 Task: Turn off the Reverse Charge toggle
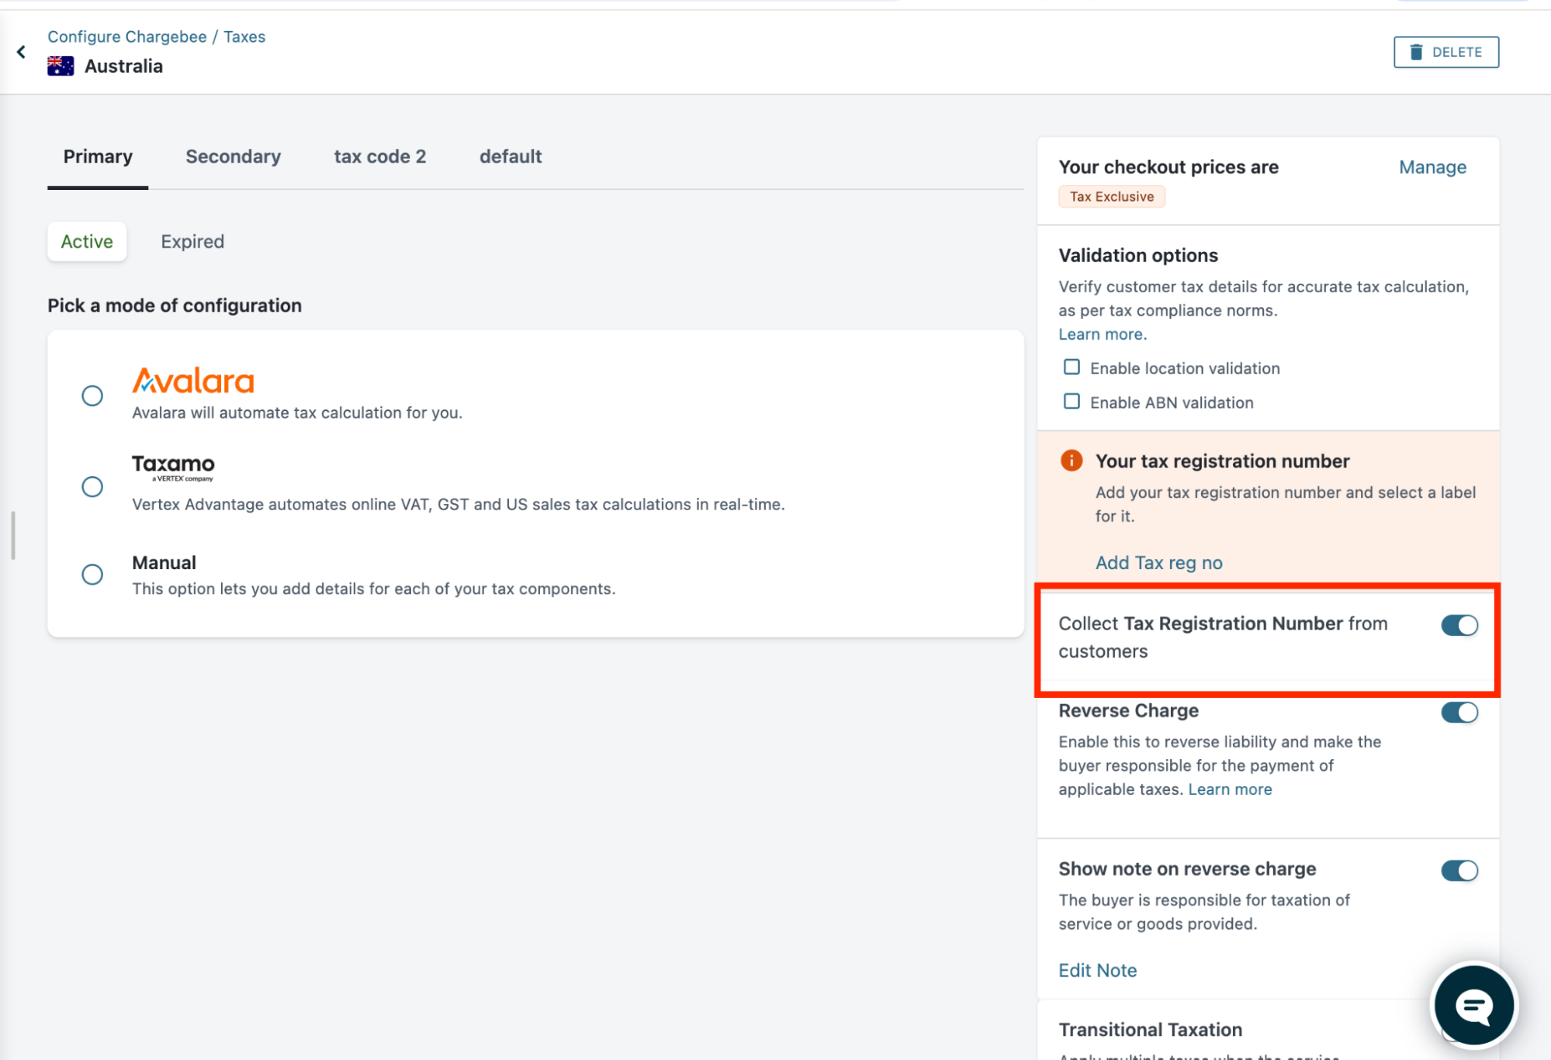pyautogui.click(x=1459, y=712)
